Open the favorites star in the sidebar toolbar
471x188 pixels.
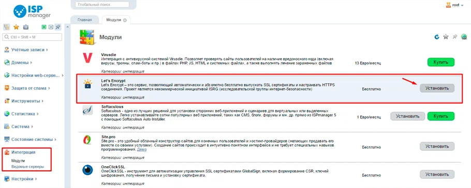16,27
